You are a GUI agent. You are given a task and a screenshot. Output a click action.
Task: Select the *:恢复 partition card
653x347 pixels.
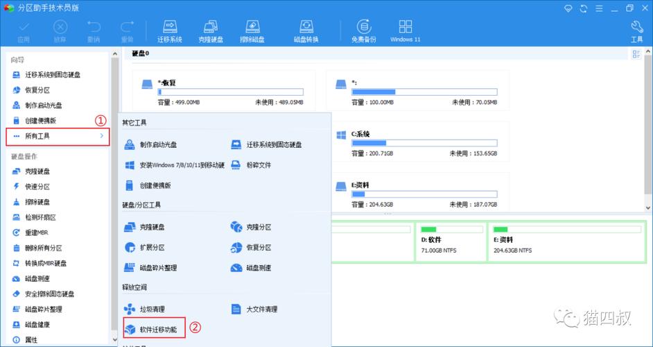pyautogui.click(x=224, y=90)
